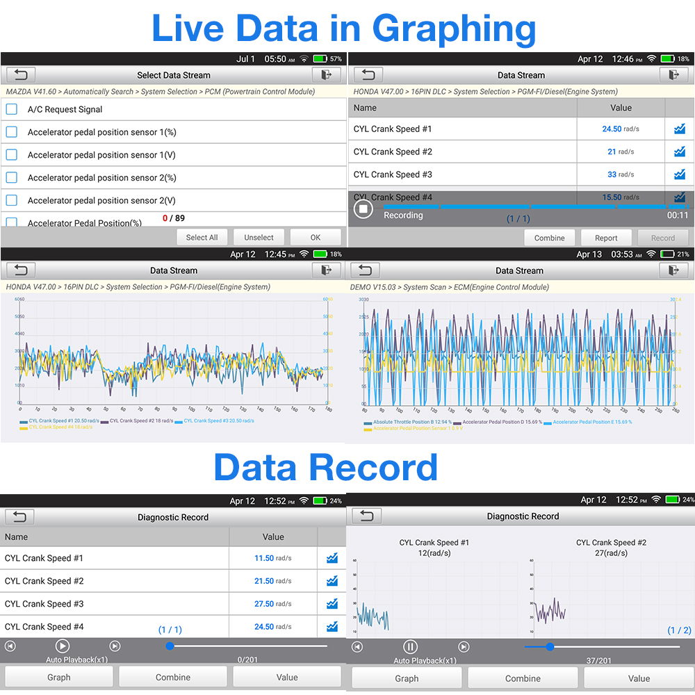Tap back arrow in DEMO V15.03 Data Stream screen
The height and width of the screenshot is (695, 695).
tap(366, 270)
